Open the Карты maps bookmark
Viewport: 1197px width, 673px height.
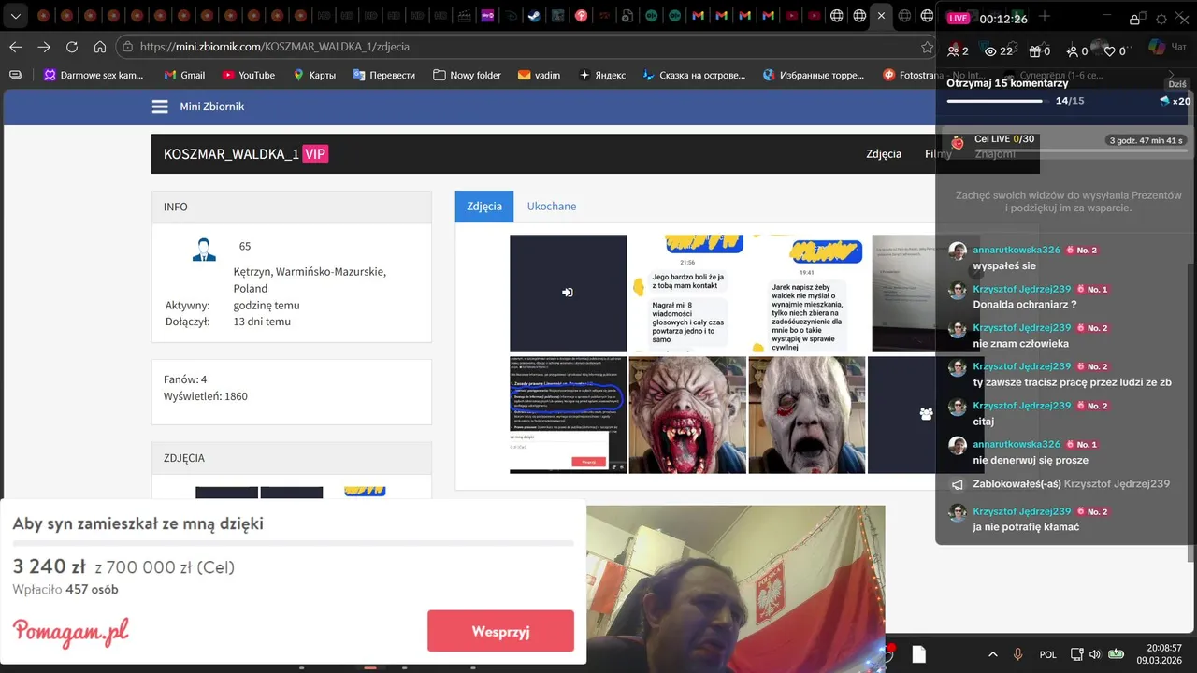[x=313, y=75]
